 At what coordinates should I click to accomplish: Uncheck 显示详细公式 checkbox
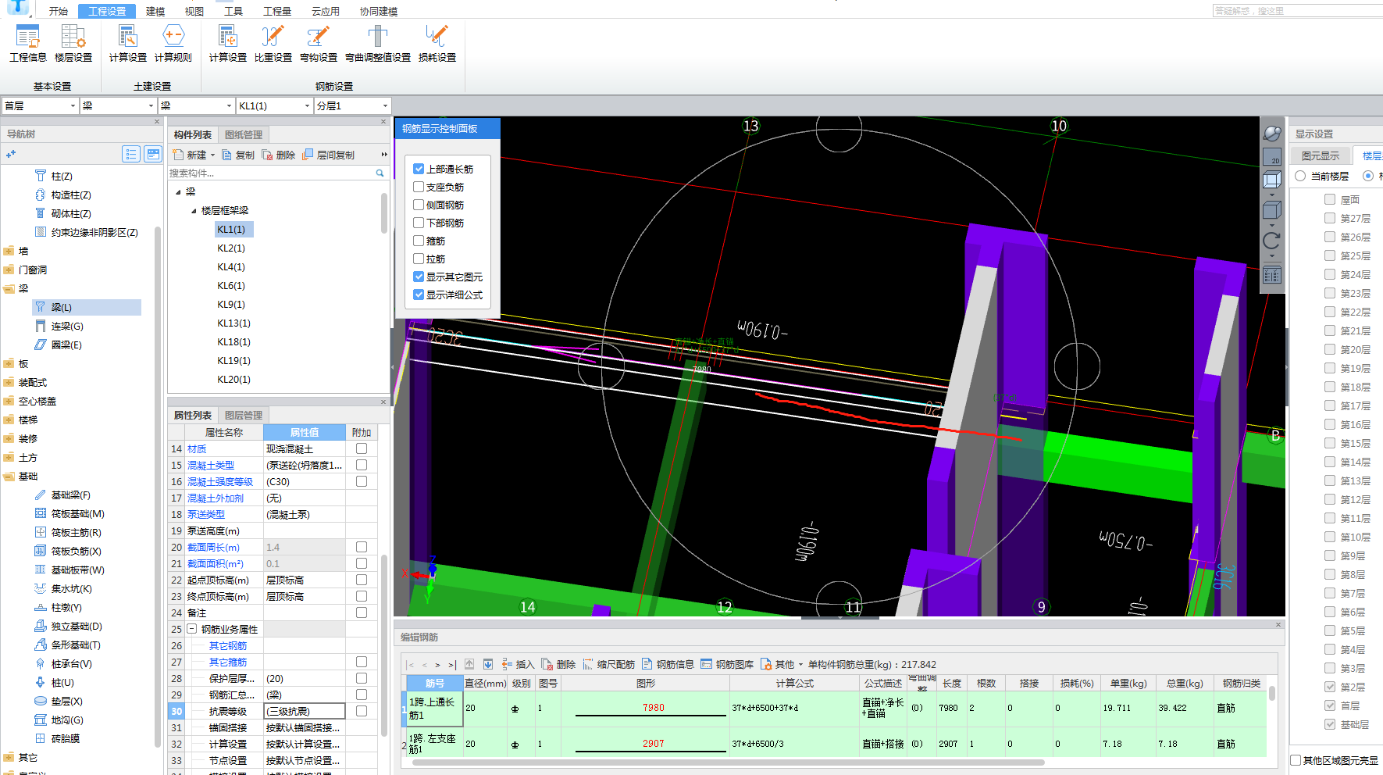419,295
